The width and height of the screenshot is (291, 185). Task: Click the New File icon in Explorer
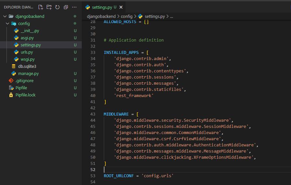pyautogui.click(x=41, y=7)
